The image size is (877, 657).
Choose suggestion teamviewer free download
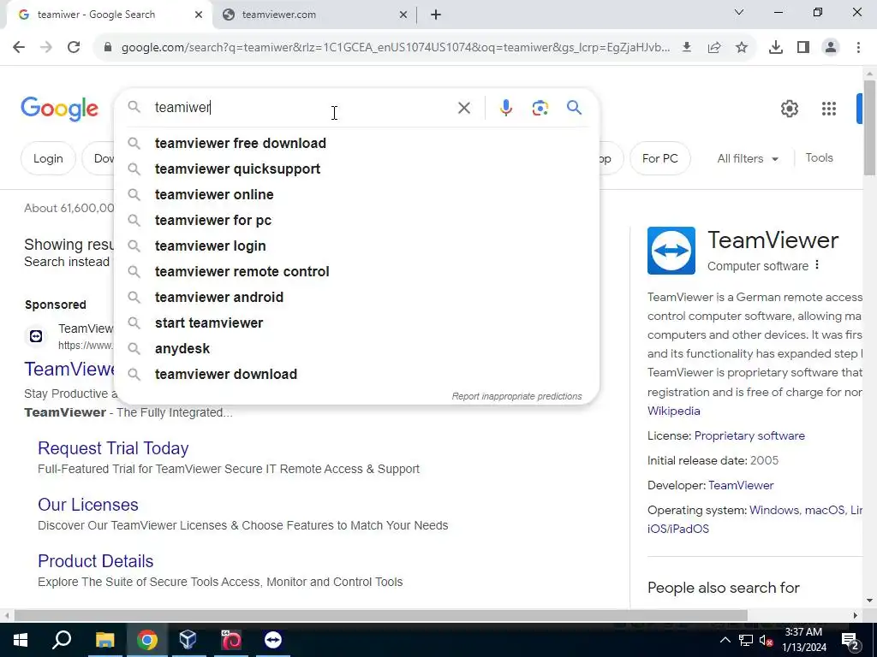pyautogui.click(x=357, y=143)
